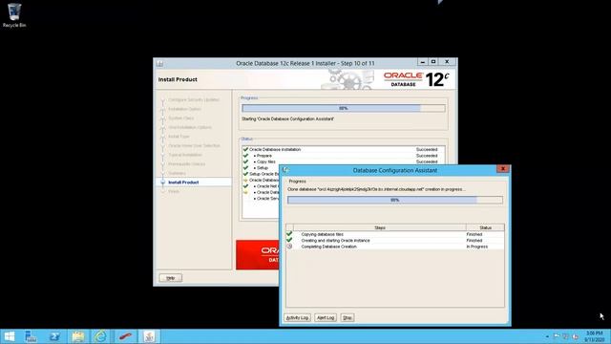Click the Configuration Assistant progress bar
The image size is (611, 344).
pos(394,200)
